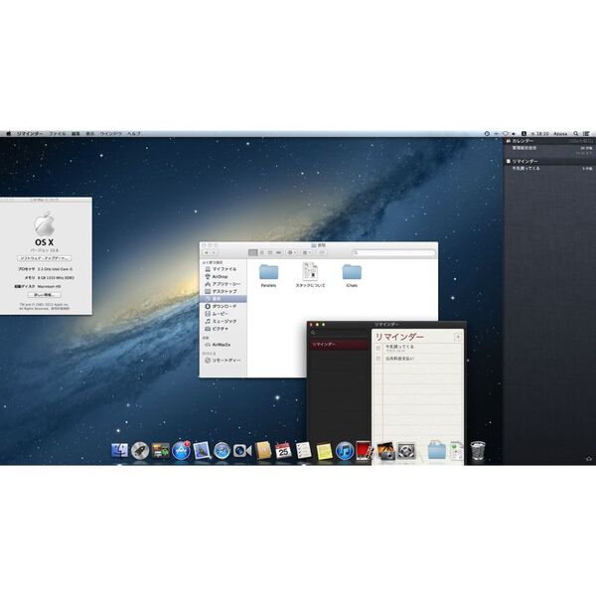
Task: Switch Finder to list view
Action: [x=261, y=252]
